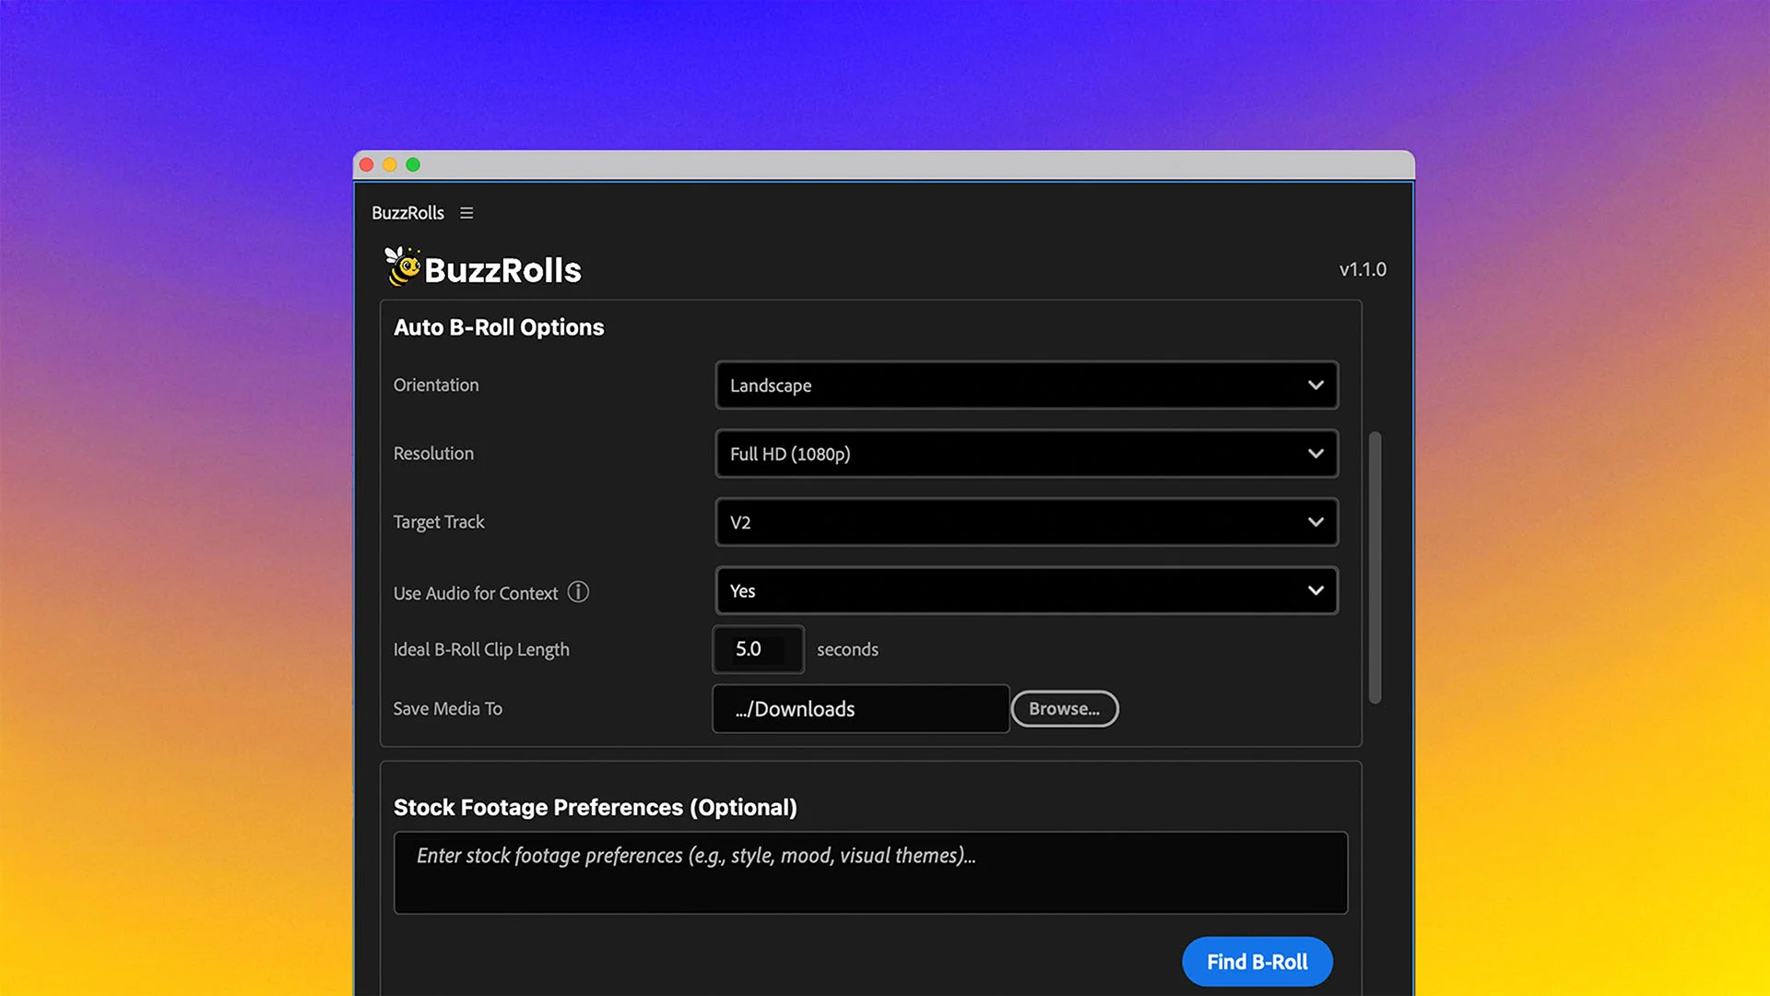
Task: Click the BuzzRolls bee logo
Action: tap(402, 267)
